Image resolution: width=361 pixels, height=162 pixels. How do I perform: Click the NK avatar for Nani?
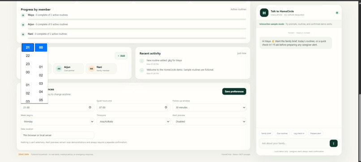pyautogui.click(x=92, y=69)
